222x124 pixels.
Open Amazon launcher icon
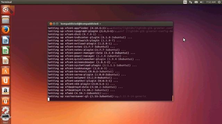point(6,91)
